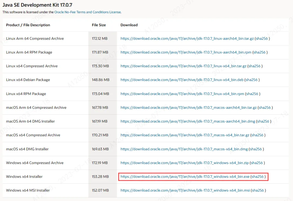Download the macos-aarch64_bin.dmg installer

point(188,121)
